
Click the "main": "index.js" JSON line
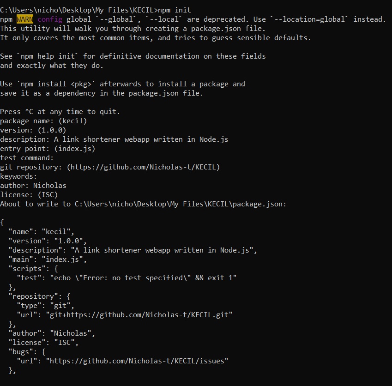tap(48, 259)
